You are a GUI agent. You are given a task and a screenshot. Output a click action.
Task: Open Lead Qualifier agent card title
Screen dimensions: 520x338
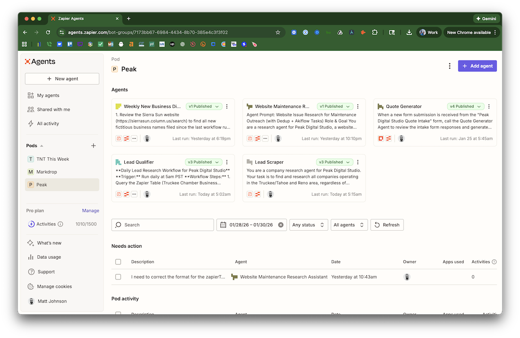[139, 162]
